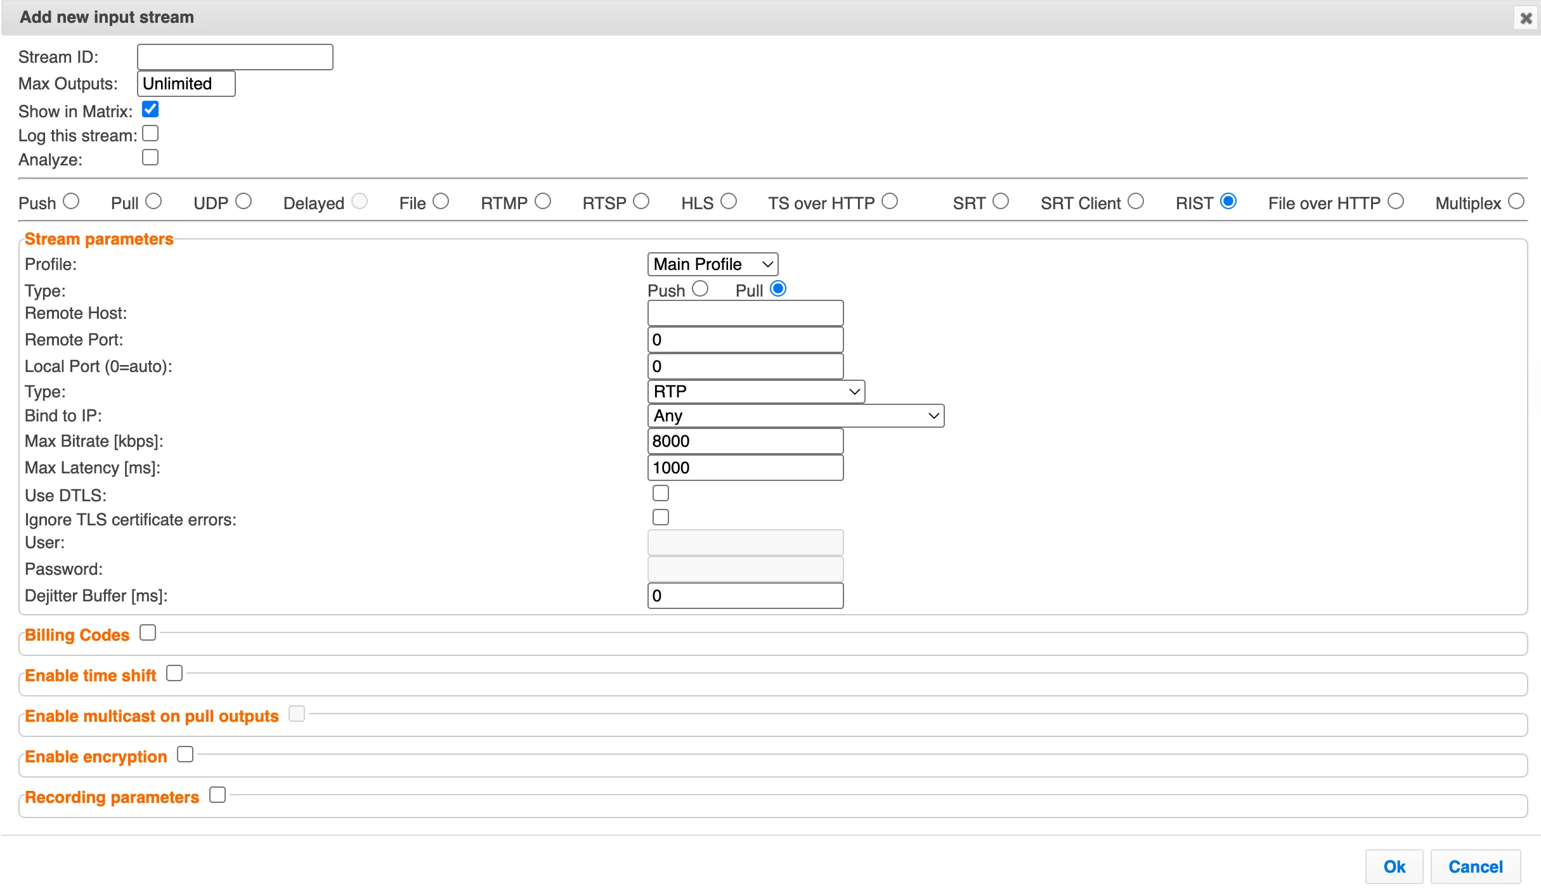Screen dimensions: 1541x891
Task: Click the Cancel button
Action: click(x=1476, y=866)
